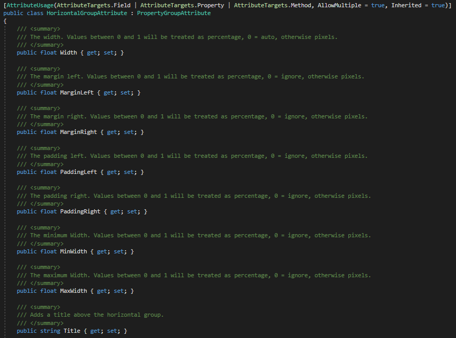Click the 'set' accessor of the Title property
The width and height of the screenshot is (456, 338).
pos(112,331)
